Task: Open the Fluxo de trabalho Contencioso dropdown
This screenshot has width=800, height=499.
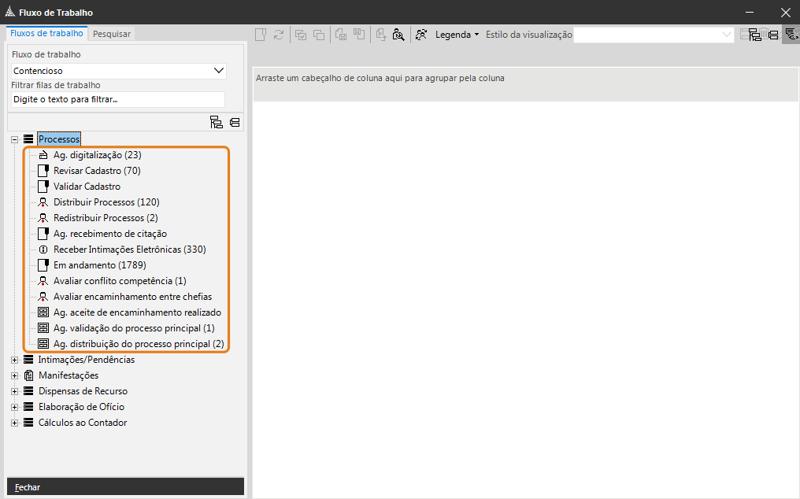Action: (x=219, y=71)
